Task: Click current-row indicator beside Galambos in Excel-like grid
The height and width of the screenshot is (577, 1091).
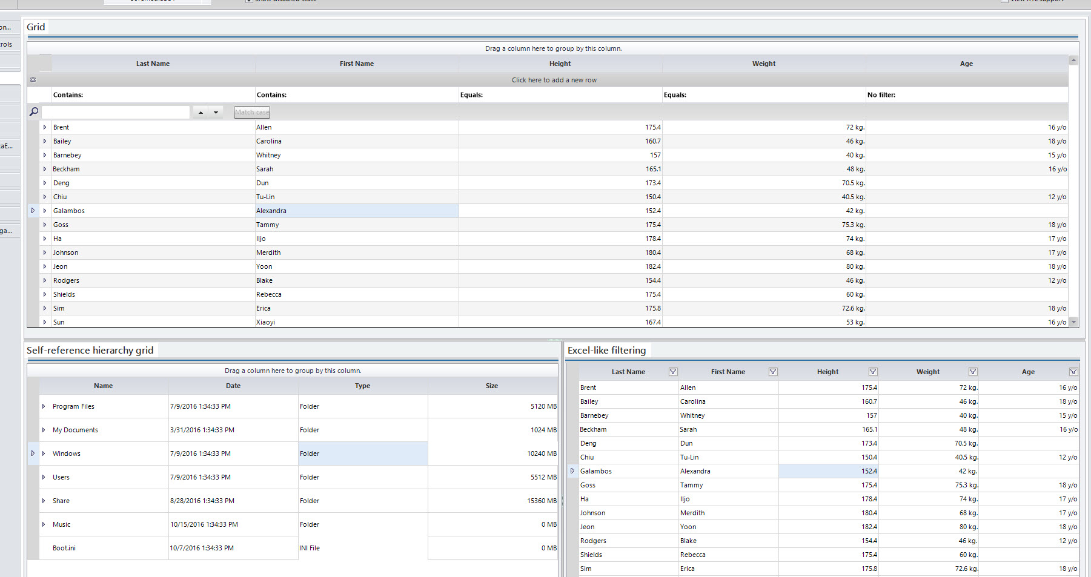Action: pyautogui.click(x=572, y=471)
